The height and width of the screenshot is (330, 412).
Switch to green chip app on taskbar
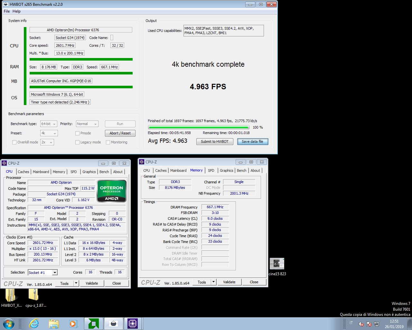point(94,324)
